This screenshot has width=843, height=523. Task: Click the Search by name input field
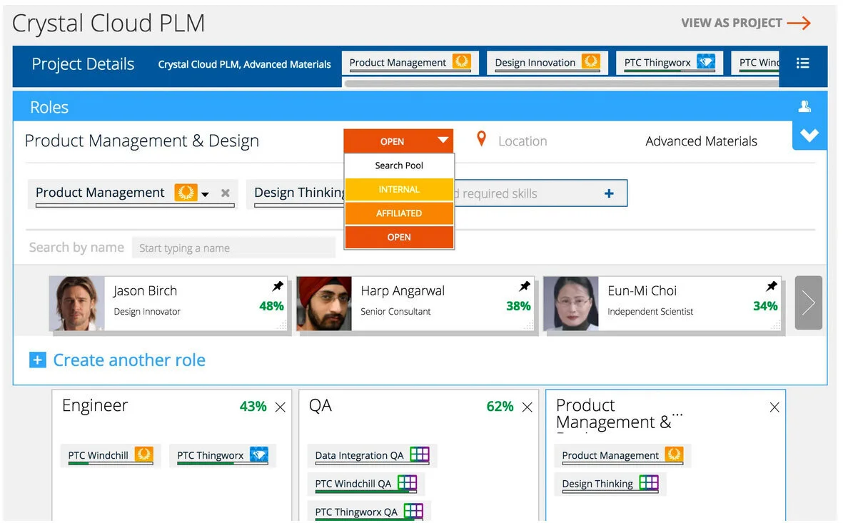click(x=233, y=248)
